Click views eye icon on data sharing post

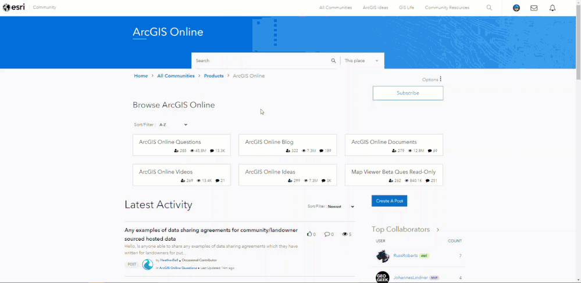[345, 234]
